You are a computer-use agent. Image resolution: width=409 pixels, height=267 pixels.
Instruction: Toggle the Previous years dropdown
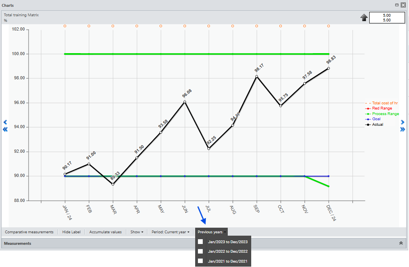pyautogui.click(x=212, y=232)
